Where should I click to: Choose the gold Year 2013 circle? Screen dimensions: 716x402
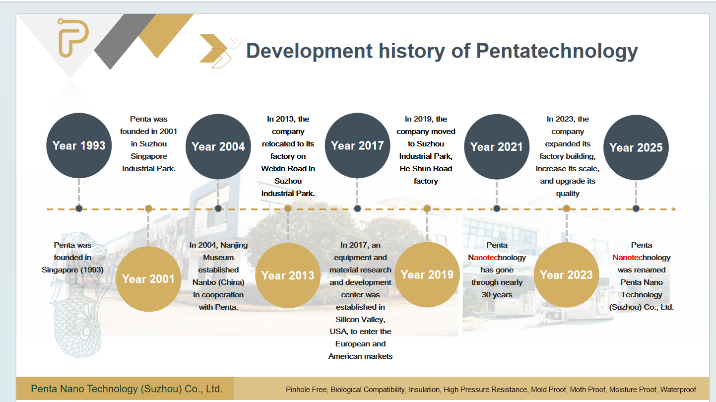click(288, 275)
